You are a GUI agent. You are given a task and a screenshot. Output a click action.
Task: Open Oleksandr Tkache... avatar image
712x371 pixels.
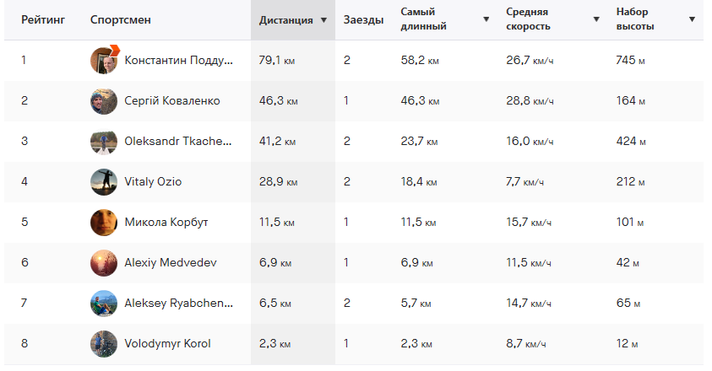tap(104, 141)
